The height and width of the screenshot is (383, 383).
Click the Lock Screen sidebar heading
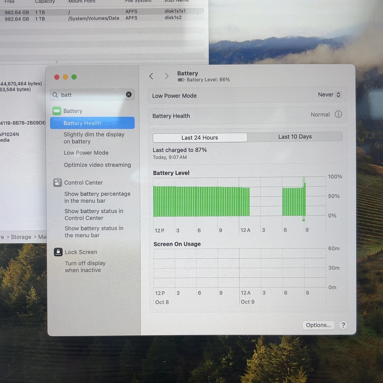[x=81, y=252]
